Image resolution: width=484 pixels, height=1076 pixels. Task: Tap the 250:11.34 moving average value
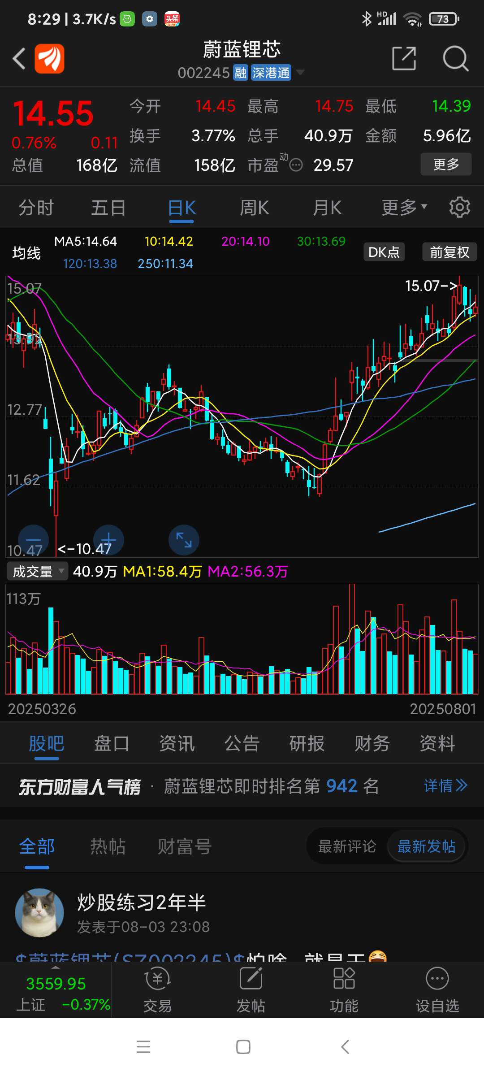(x=165, y=264)
